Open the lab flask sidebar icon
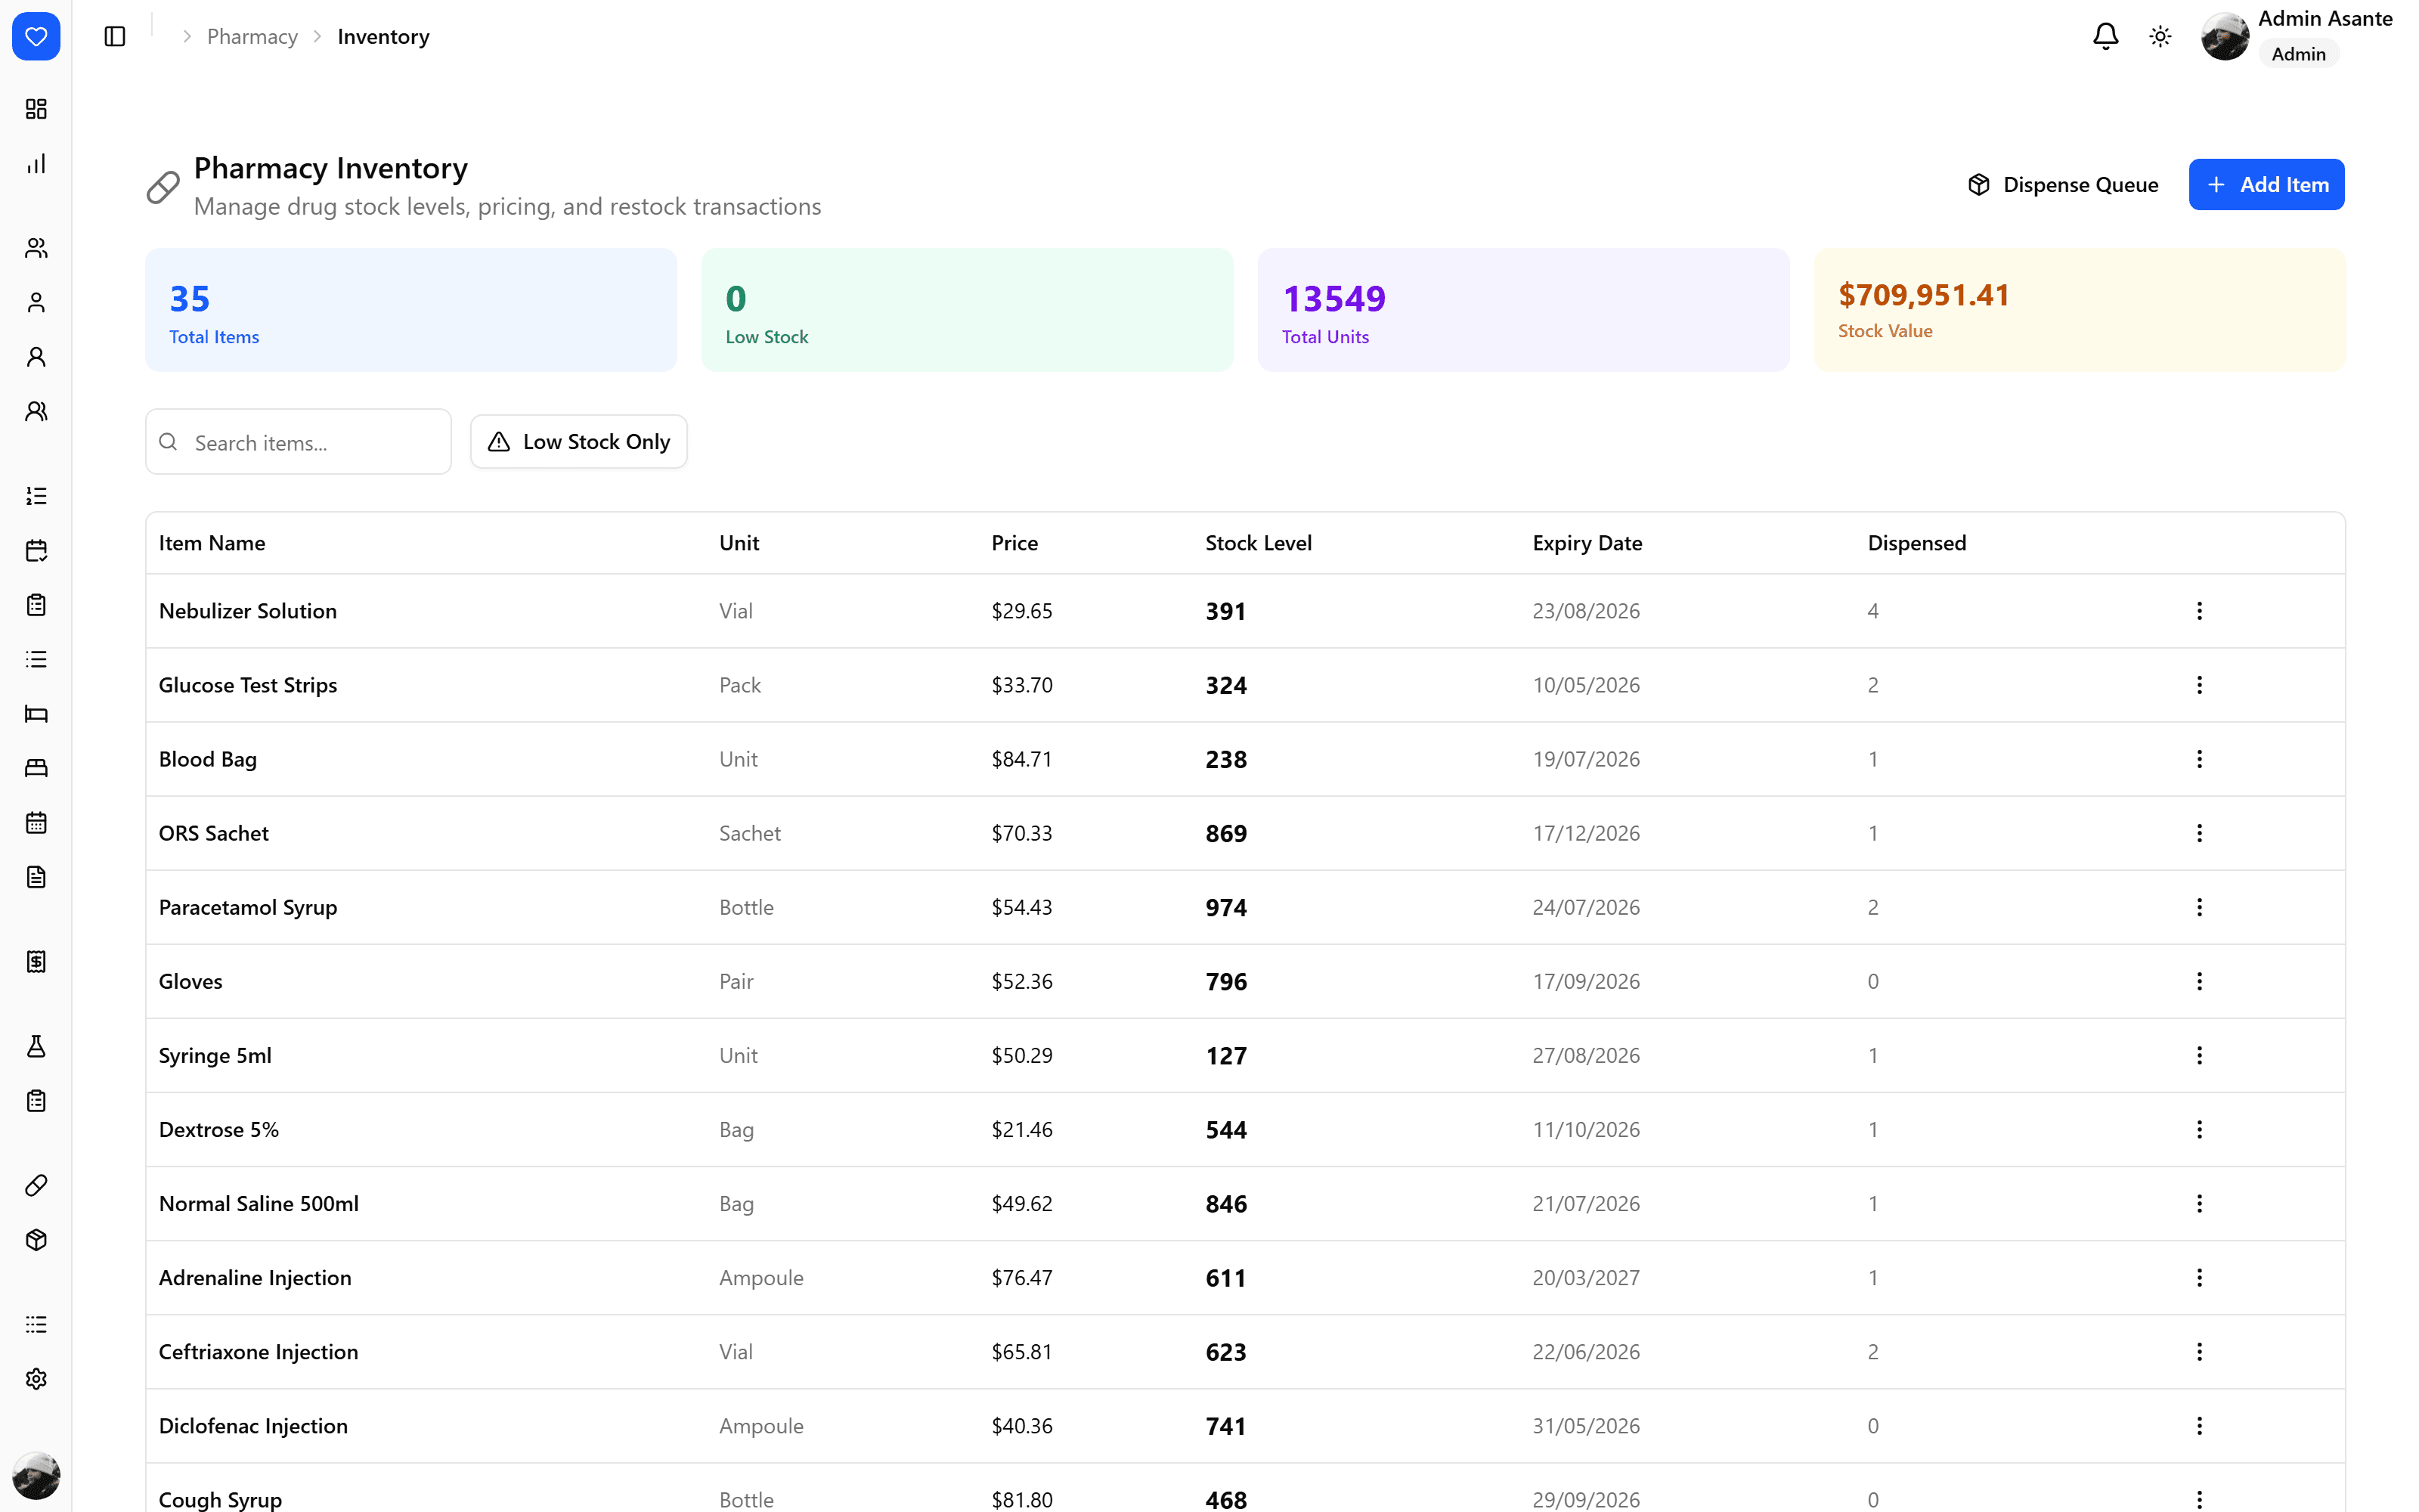Viewport: 2419px width, 1512px height. 36,1047
